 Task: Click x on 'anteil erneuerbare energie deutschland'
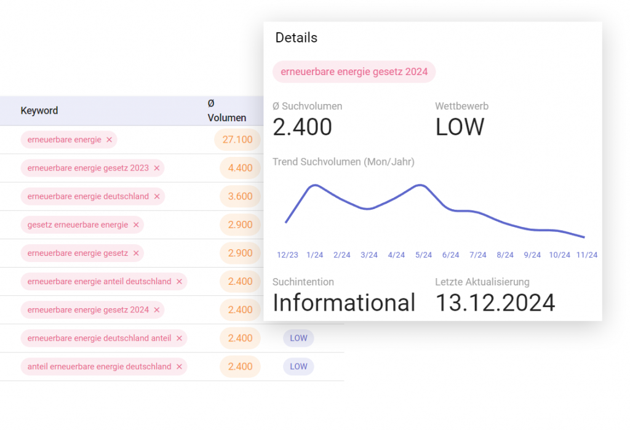click(x=179, y=366)
